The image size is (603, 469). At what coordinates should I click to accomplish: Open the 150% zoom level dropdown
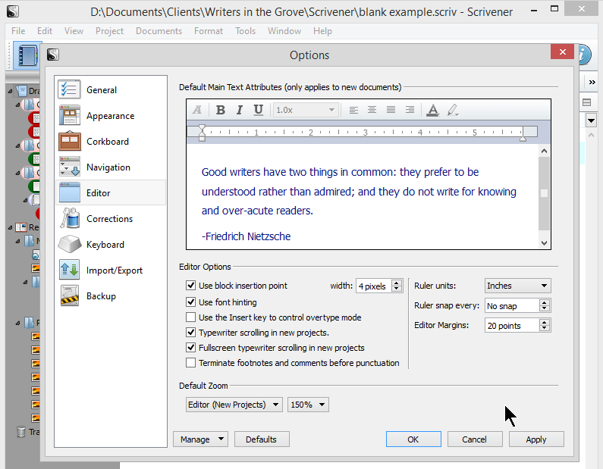coord(308,405)
